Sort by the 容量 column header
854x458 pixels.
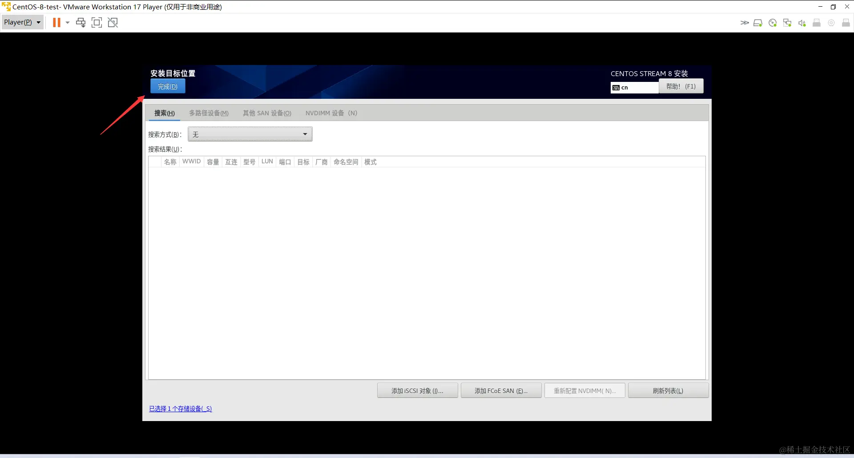tap(213, 162)
